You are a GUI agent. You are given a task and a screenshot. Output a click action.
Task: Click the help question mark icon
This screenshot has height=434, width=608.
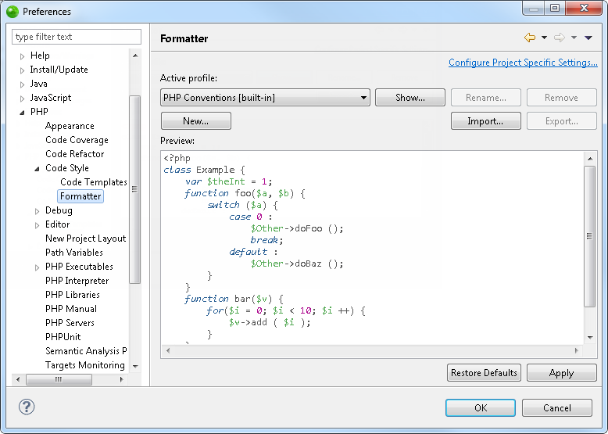[27, 407]
